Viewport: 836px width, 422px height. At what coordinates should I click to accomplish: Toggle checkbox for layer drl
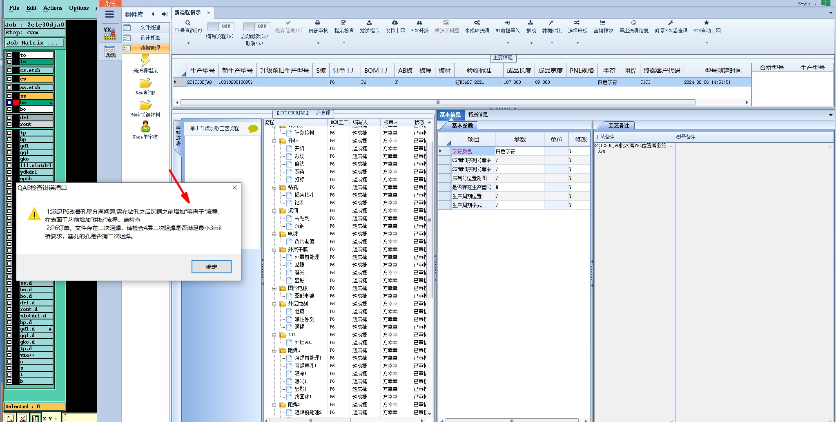9,118
